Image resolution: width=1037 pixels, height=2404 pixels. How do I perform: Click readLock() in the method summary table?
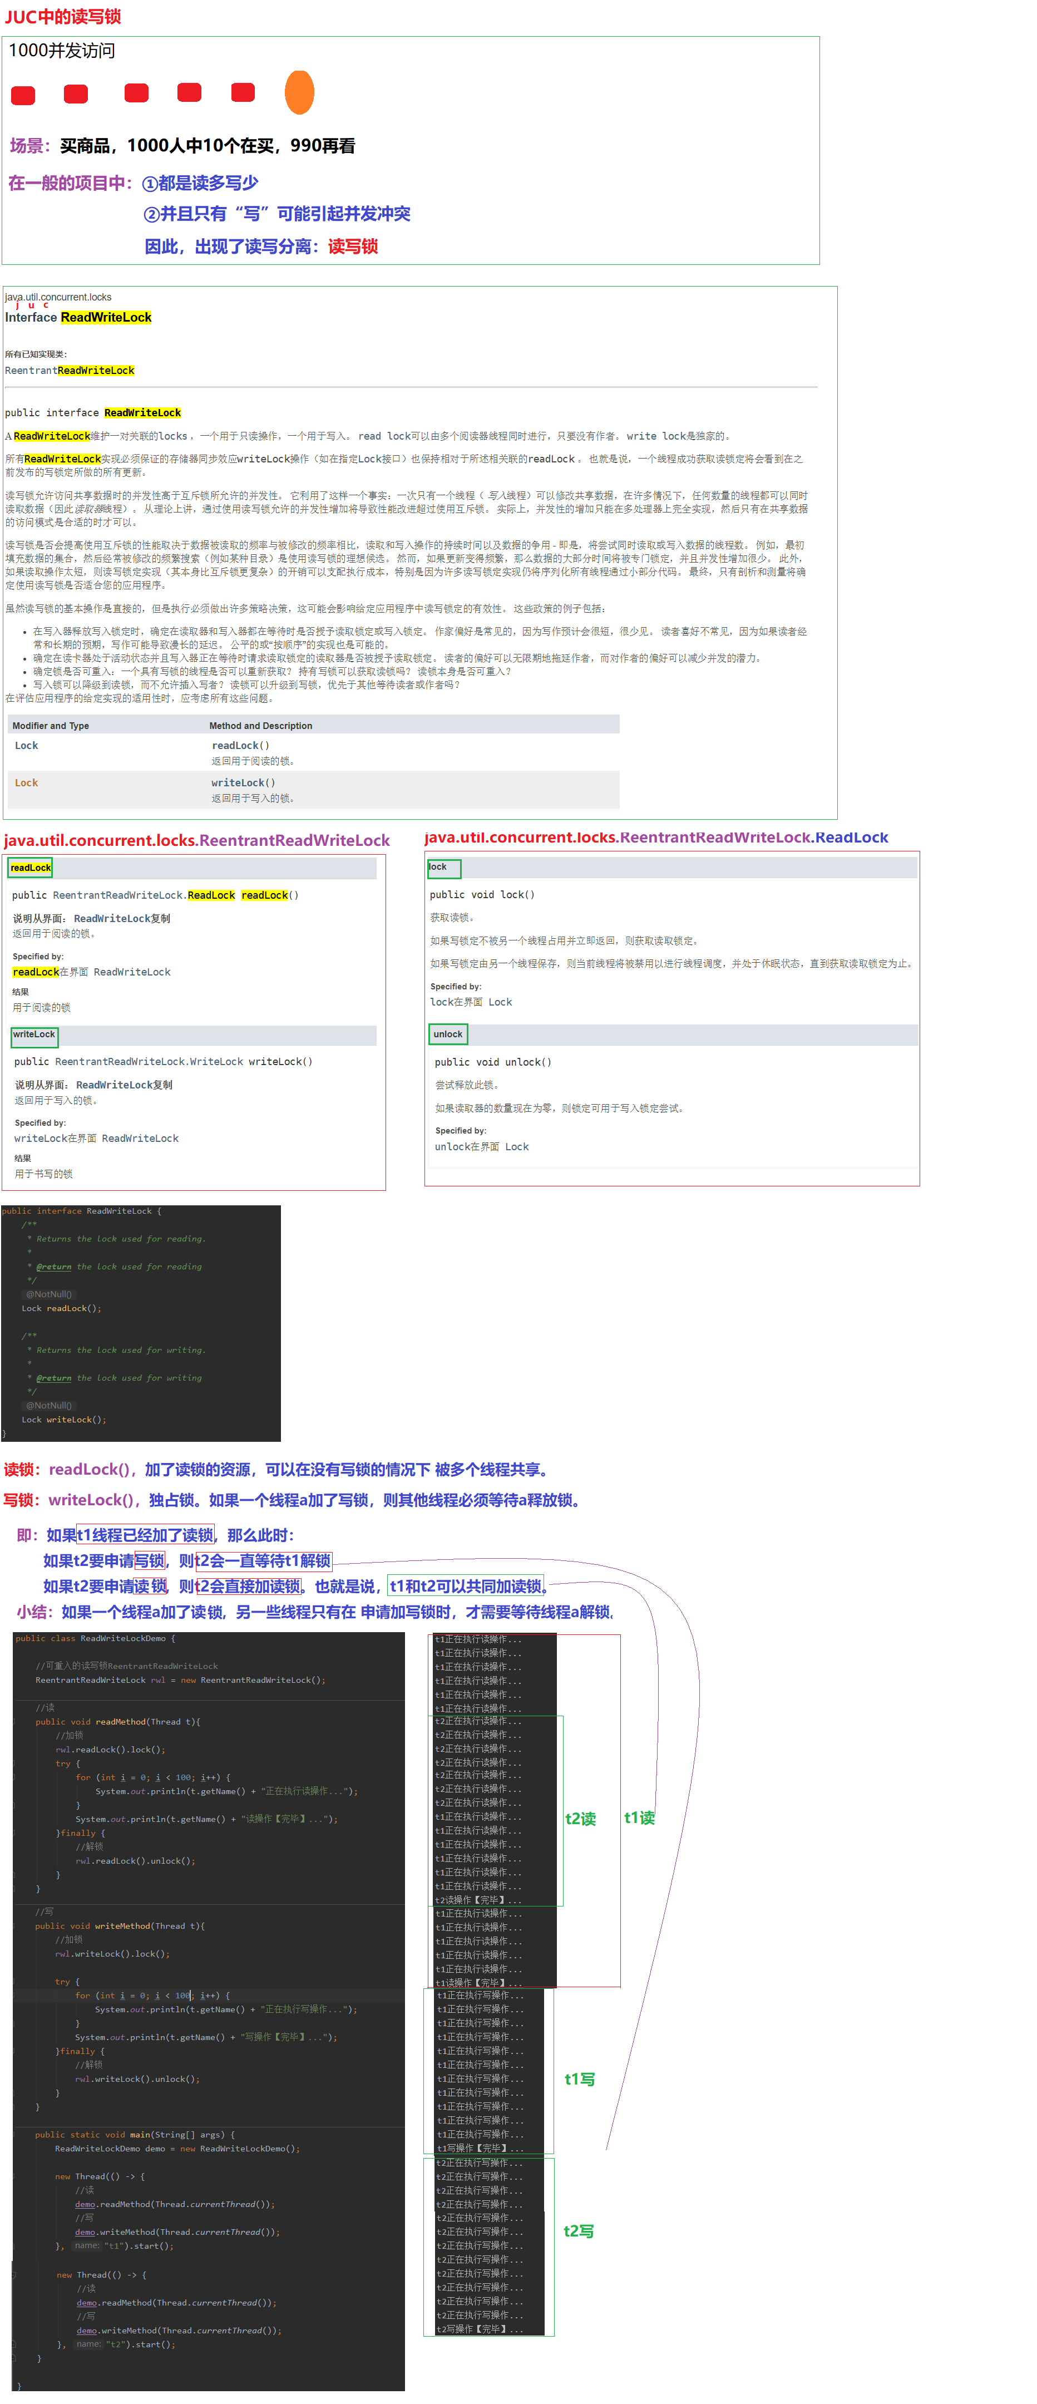pyautogui.click(x=240, y=746)
